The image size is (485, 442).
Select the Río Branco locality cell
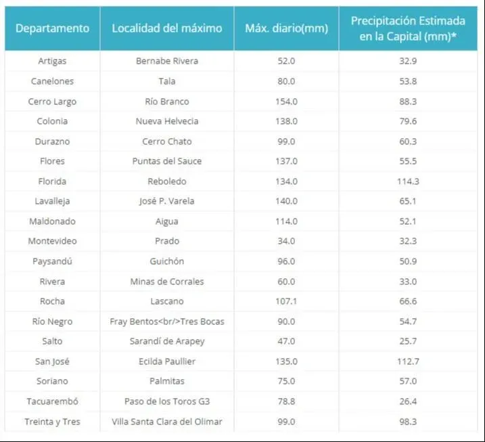pyautogui.click(x=167, y=102)
